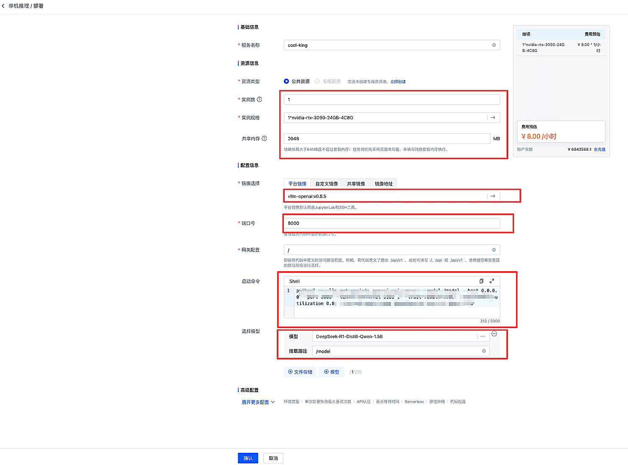The height and width of the screenshot is (465, 628).
Task: Click the 挂载路径 input with /model
Action: pos(401,351)
